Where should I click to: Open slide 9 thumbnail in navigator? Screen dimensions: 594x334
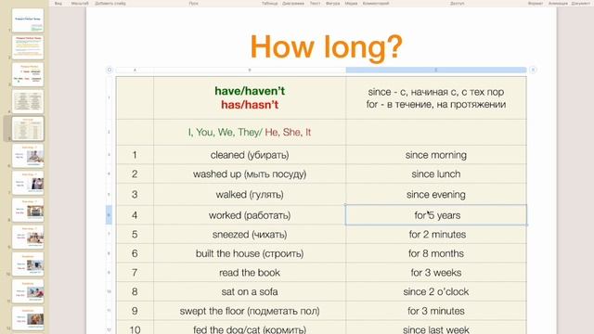pos(28,238)
